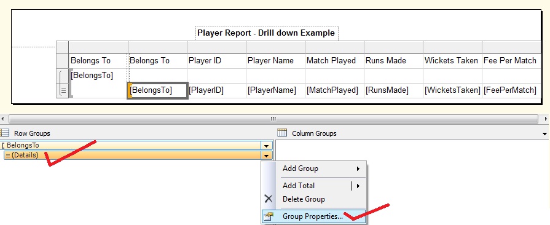The height and width of the screenshot is (225, 550).
Task: Select the group [BelongsTo] field cell
Action: (98, 83)
